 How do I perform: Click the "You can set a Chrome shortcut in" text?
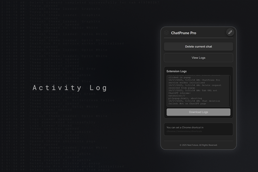(185, 127)
